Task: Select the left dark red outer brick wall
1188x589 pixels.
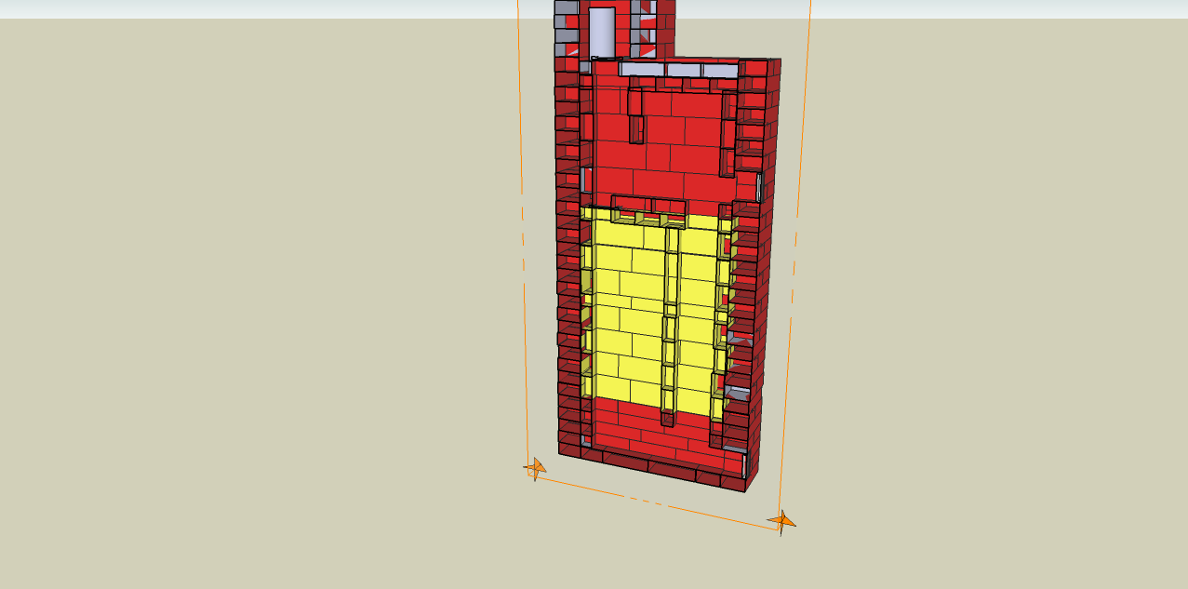Action: click(x=567, y=279)
